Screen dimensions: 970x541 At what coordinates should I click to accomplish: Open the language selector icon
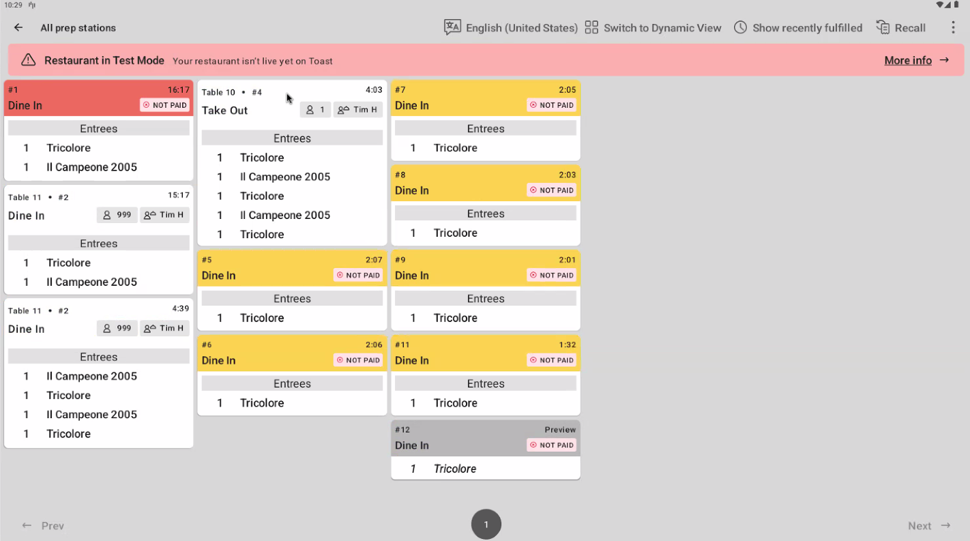[x=452, y=27]
